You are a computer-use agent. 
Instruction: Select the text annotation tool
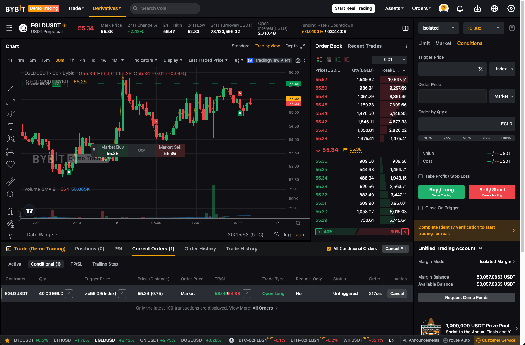click(x=11, y=126)
